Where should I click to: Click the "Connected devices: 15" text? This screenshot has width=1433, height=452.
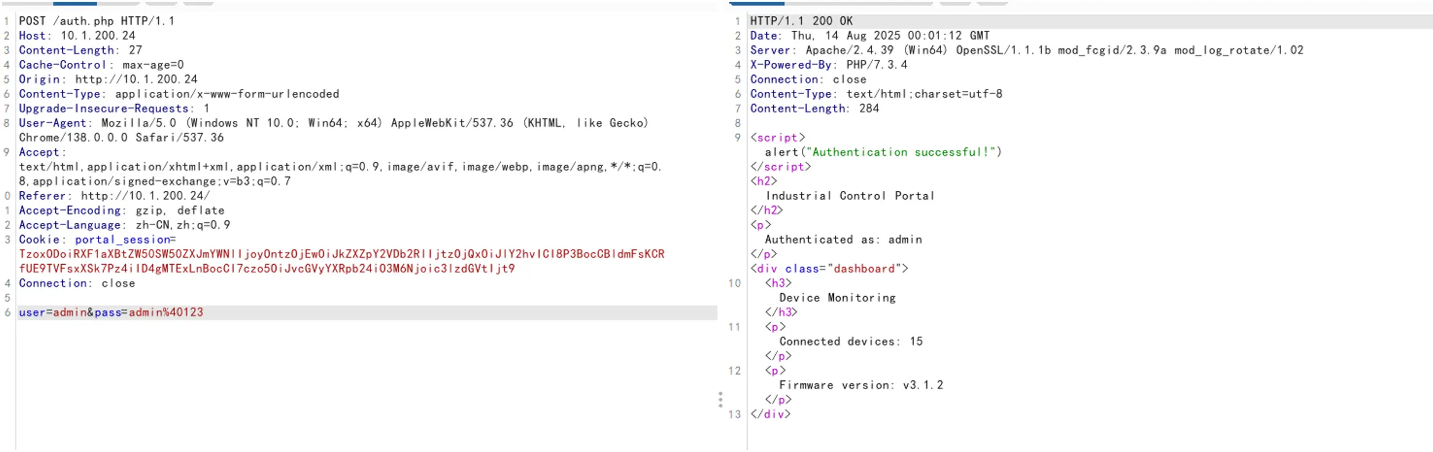pos(851,341)
